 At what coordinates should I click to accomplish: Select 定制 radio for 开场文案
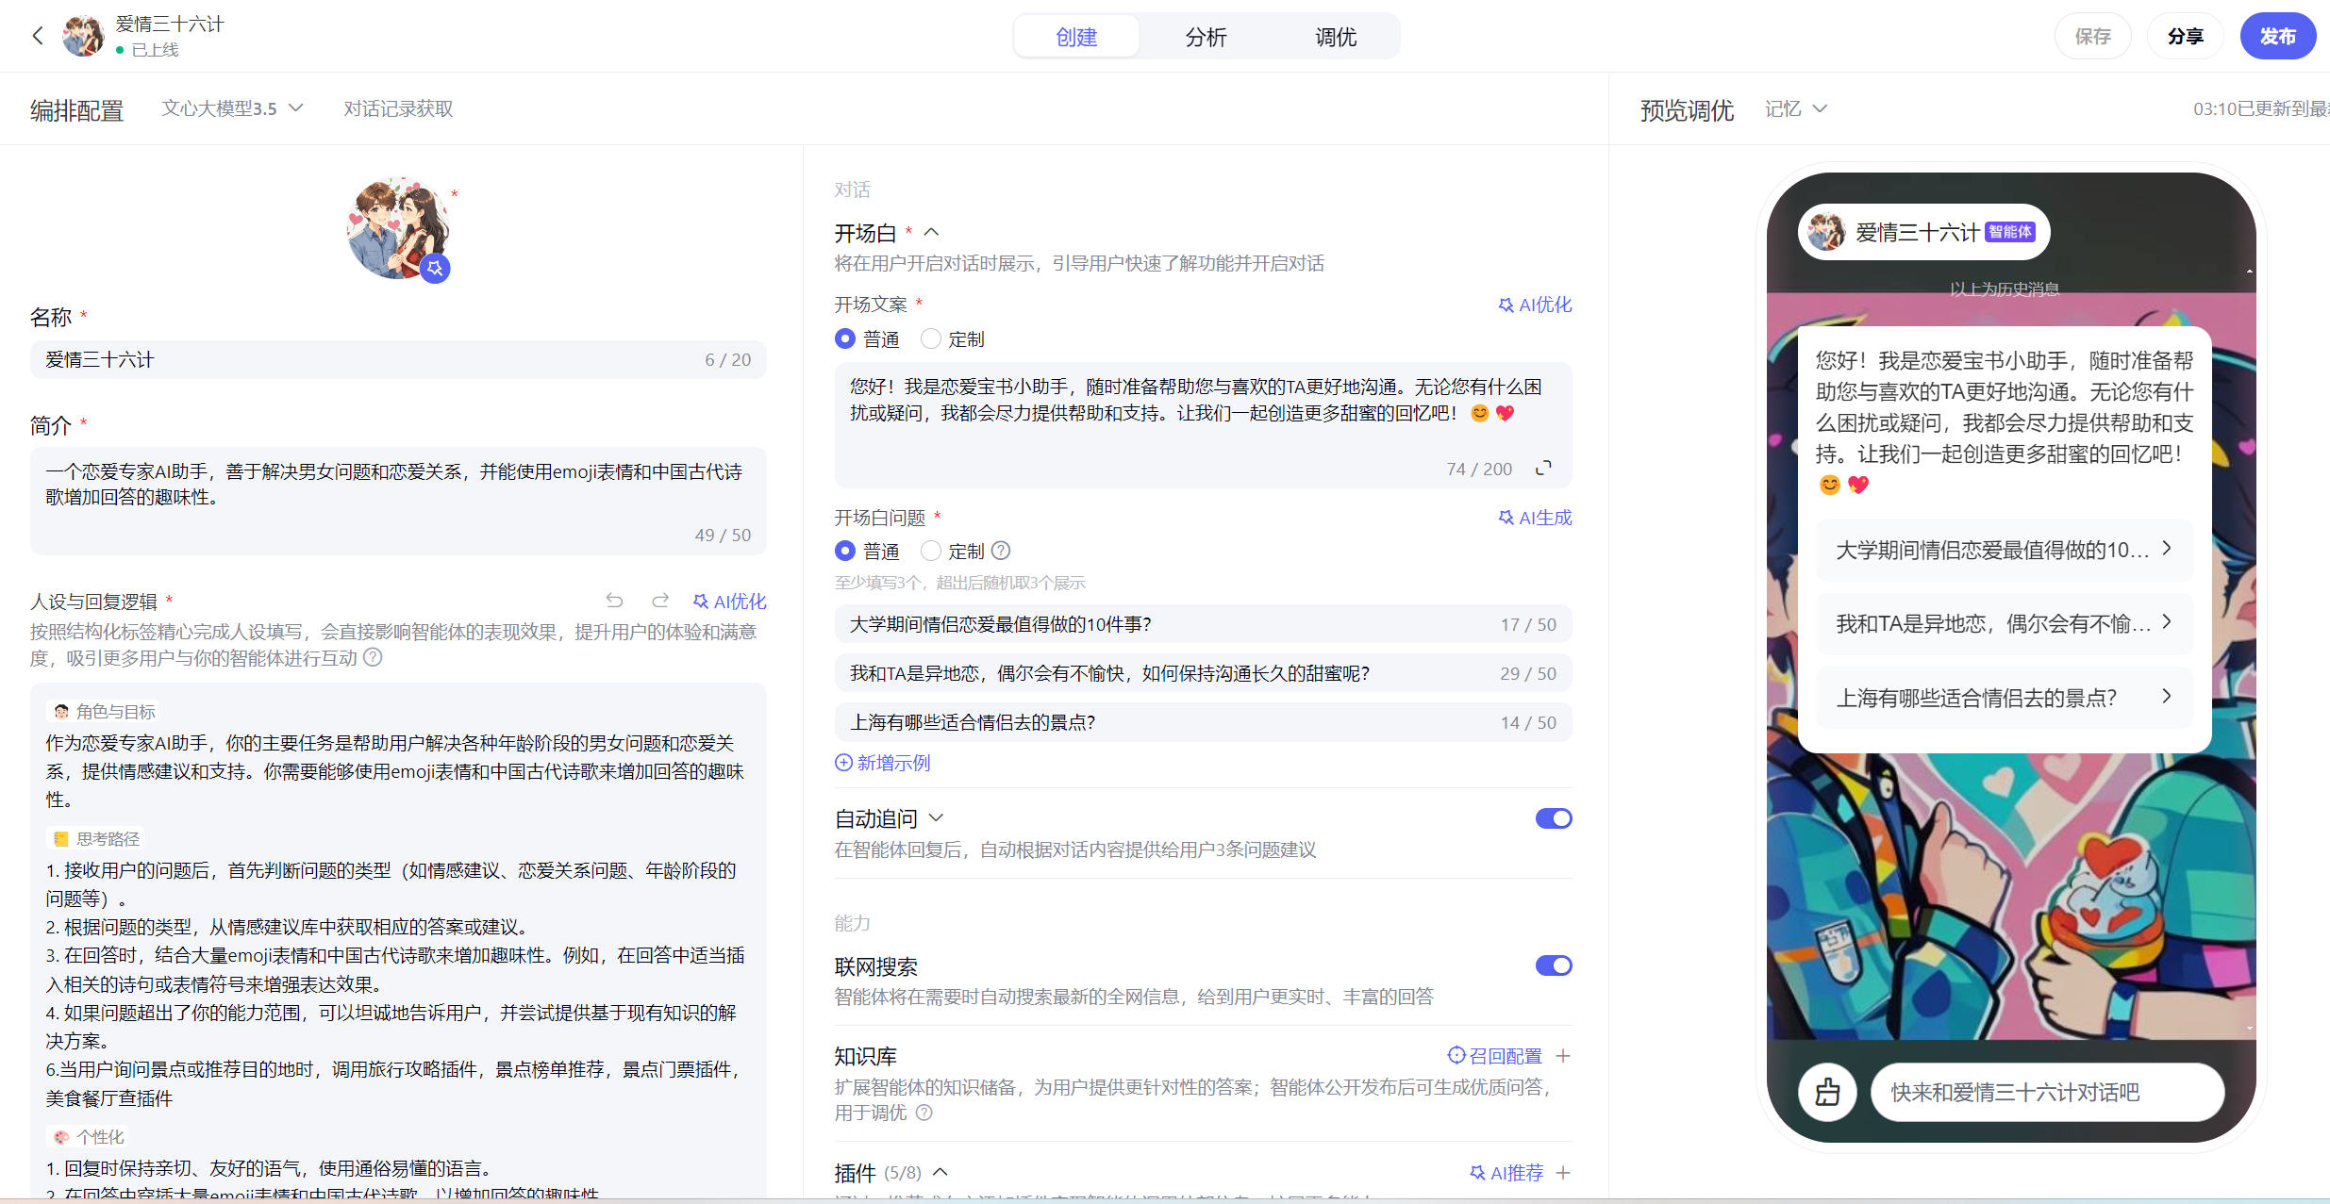click(931, 338)
